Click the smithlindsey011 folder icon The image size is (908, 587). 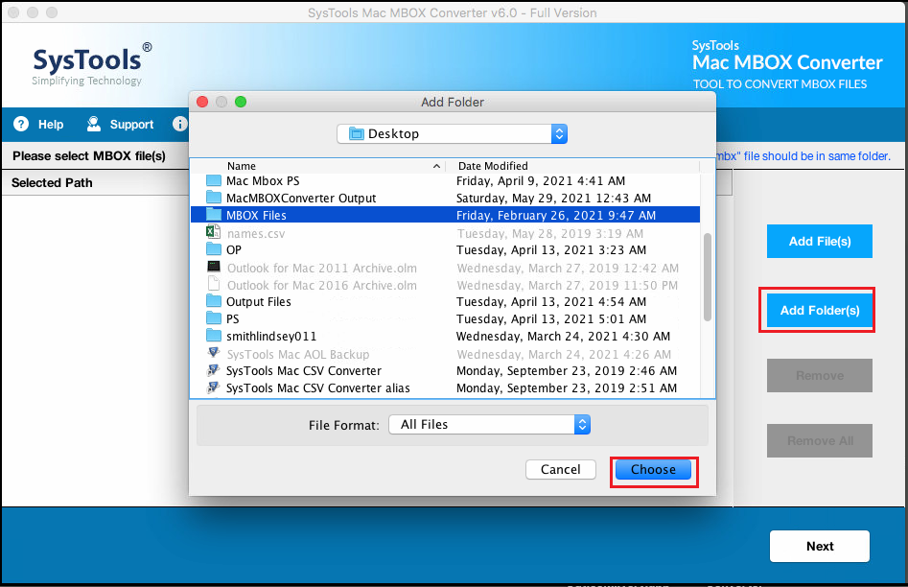(x=214, y=336)
